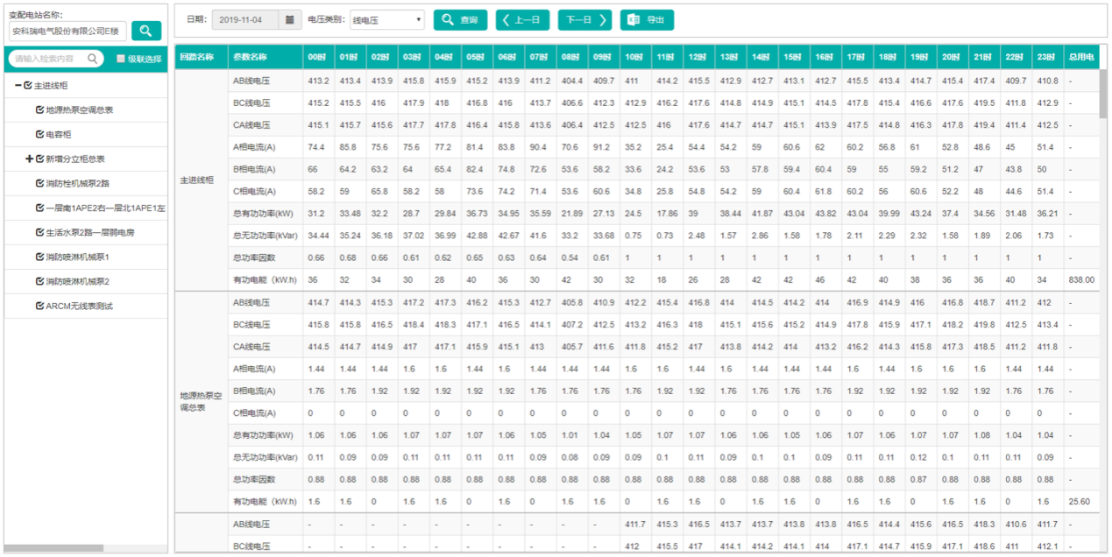The height and width of the screenshot is (557, 1112).
Task: Click the checkbox icon for ARCM无线表测试
Action: tap(39, 306)
